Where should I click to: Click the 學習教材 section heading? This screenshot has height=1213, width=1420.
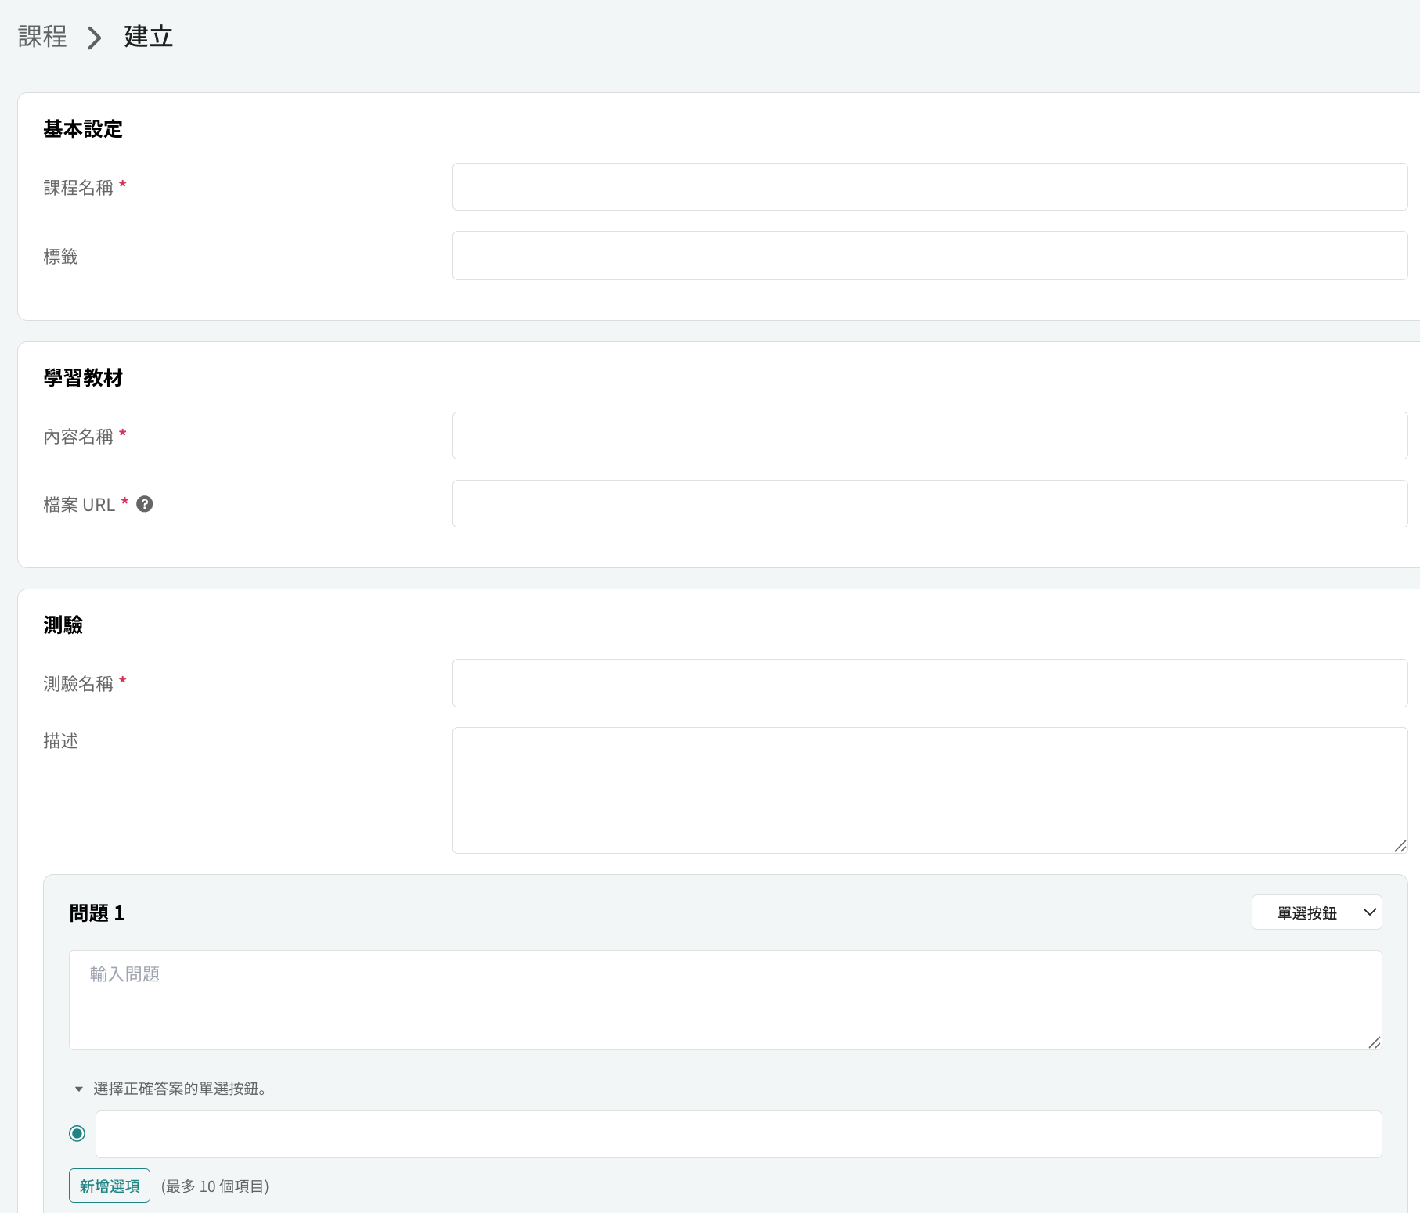(83, 378)
